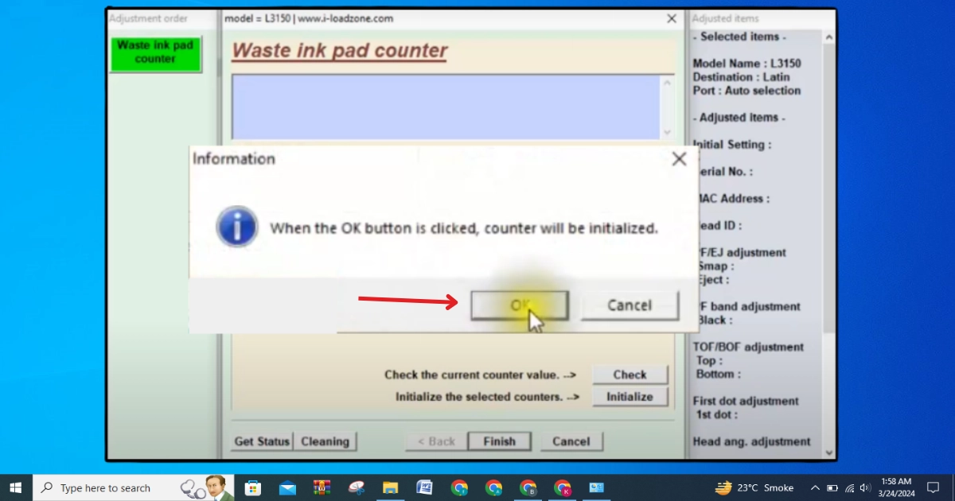The width and height of the screenshot is (955, 501).
Task: Close the L3150 adjustment program window
Action: pyautogui.click(x=672, y=18)
